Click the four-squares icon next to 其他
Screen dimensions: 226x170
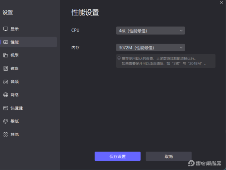5,134
